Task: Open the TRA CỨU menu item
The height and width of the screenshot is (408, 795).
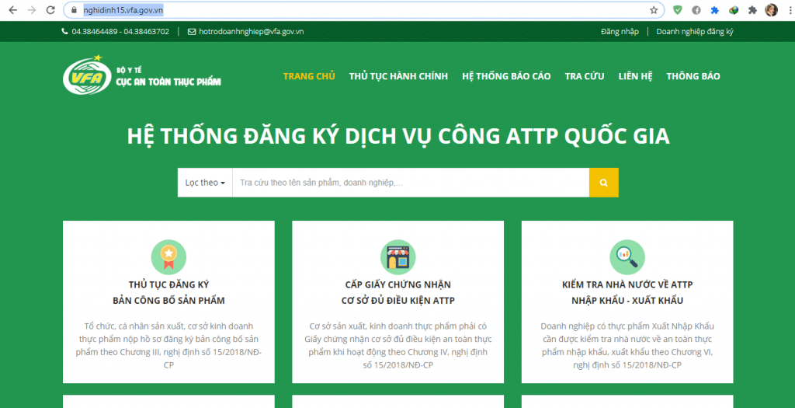Action: click(x=585, y=76)
